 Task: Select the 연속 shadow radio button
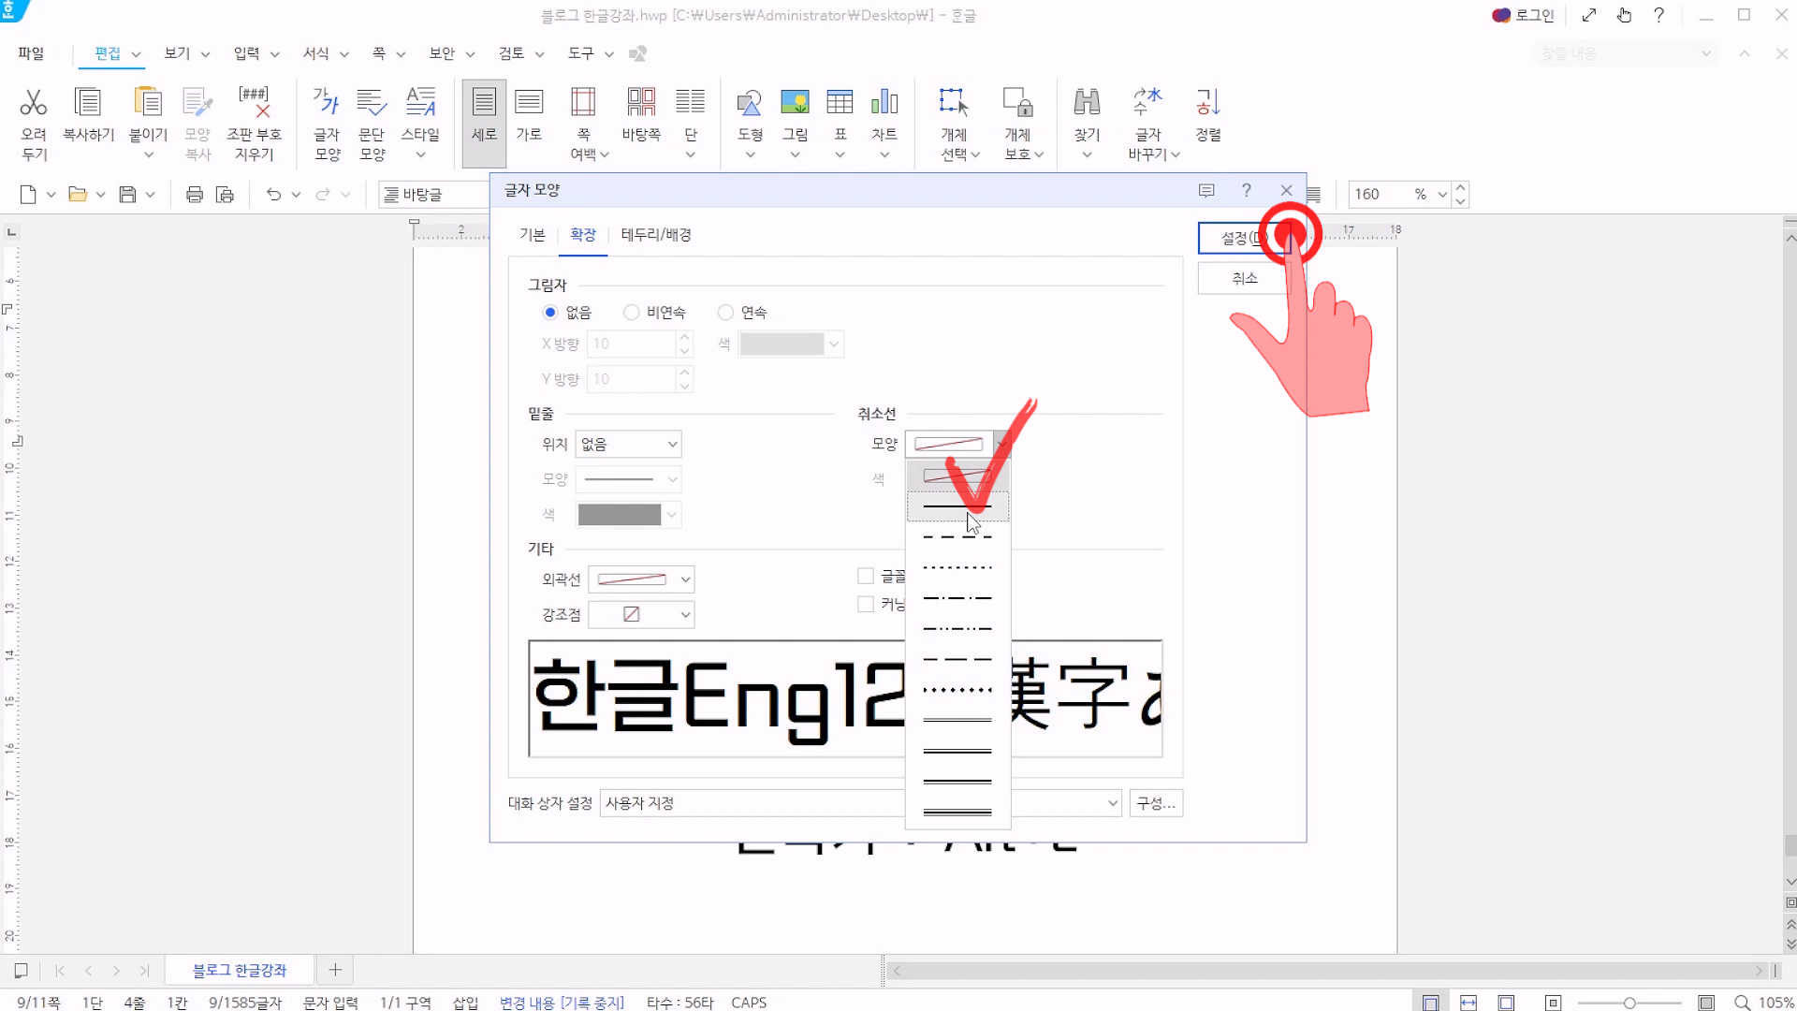click(725, 313)
